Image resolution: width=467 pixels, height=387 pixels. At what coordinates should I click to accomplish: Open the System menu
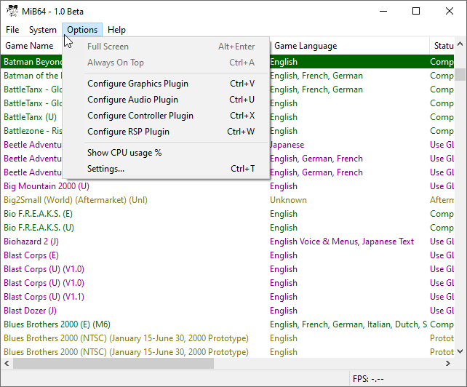pos(42,30)
